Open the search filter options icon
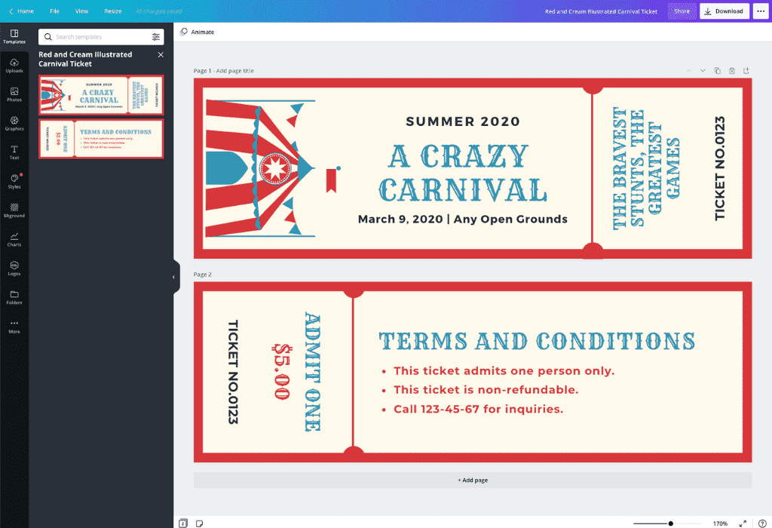 [156, 37]
